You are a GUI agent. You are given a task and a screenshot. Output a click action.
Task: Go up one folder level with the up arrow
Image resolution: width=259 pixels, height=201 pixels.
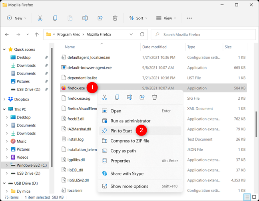click(x=37, y=34)
